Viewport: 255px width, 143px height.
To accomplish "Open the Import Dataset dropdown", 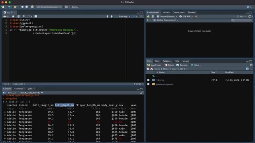I will click(x=167, y=16).
